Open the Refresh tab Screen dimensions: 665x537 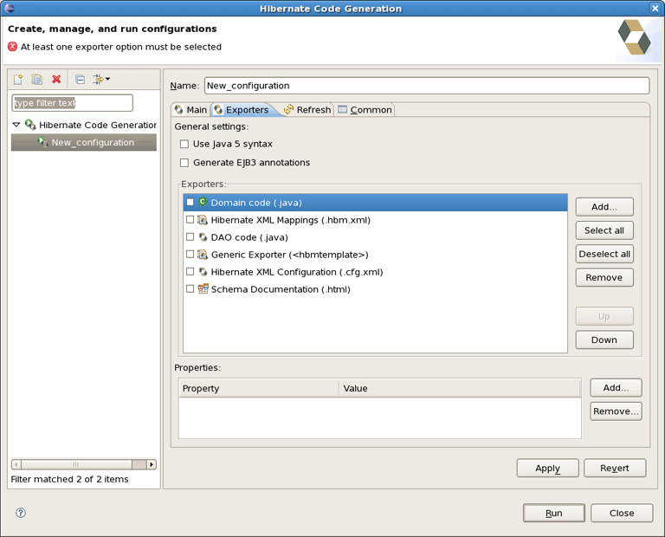307,110
